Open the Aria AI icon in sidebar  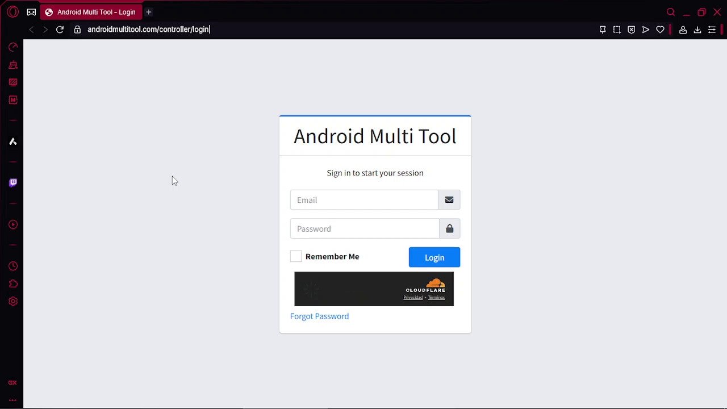12,141
